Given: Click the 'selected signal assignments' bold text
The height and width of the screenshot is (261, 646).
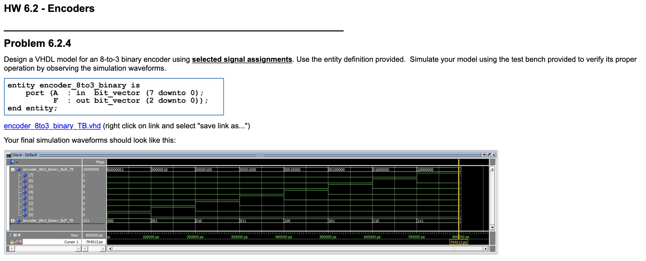Looking at the screenshot, I should [242, 59].
